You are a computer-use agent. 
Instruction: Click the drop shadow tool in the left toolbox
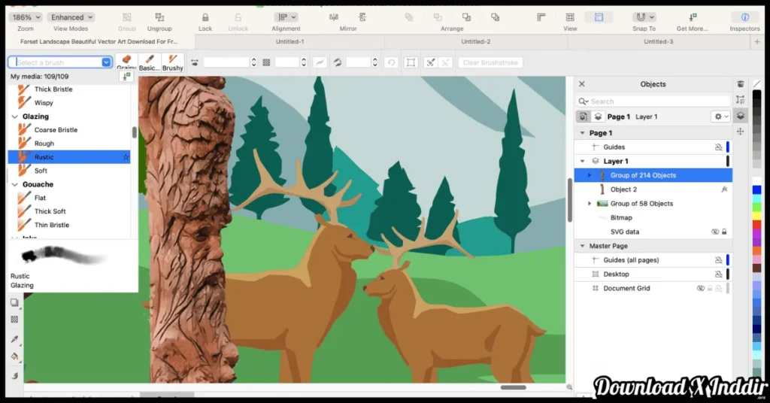(x=15, y=302)
